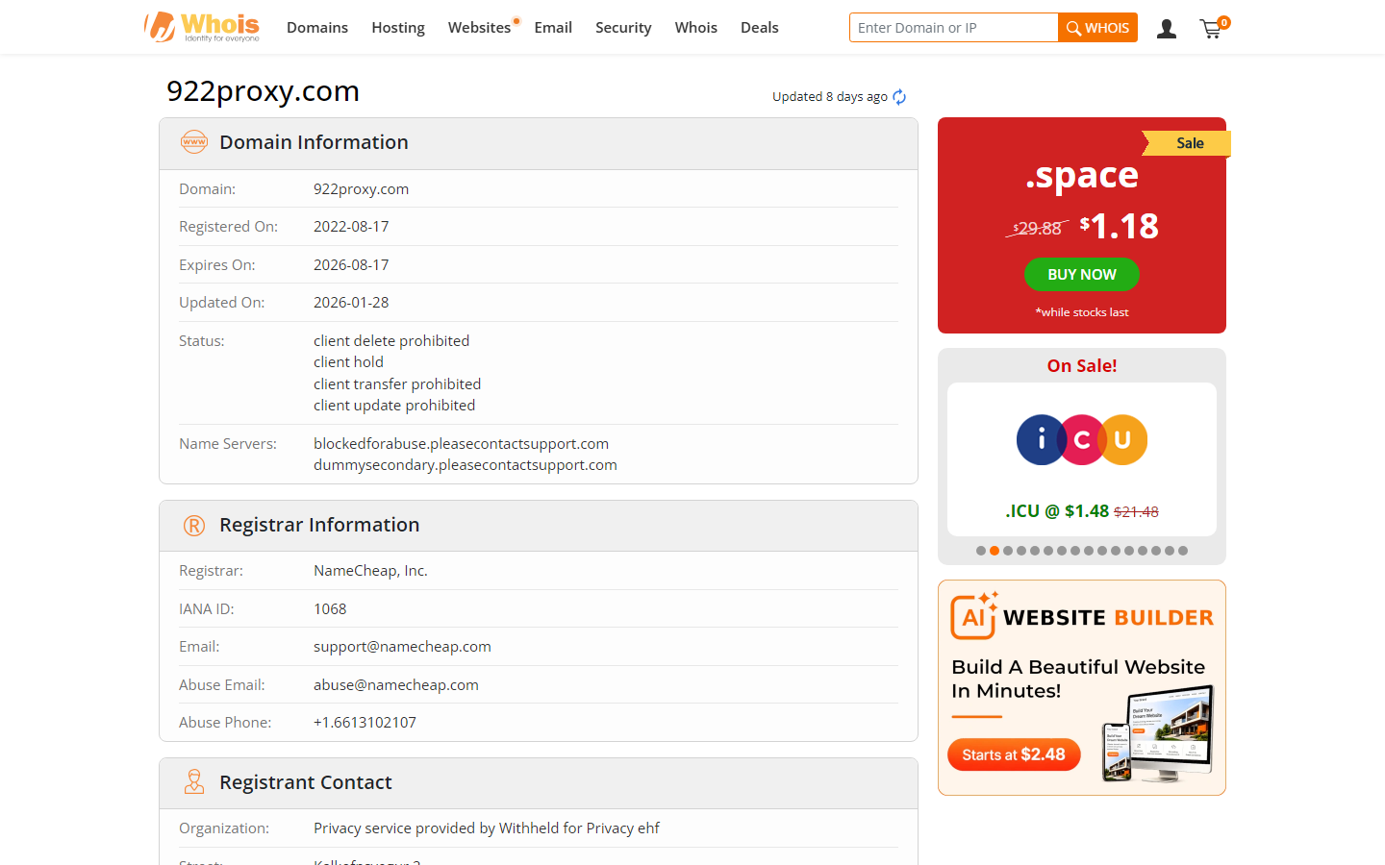Click the www Domain Information icon
The width and height of the screenshot is (1385, 865).
(194, 142)
